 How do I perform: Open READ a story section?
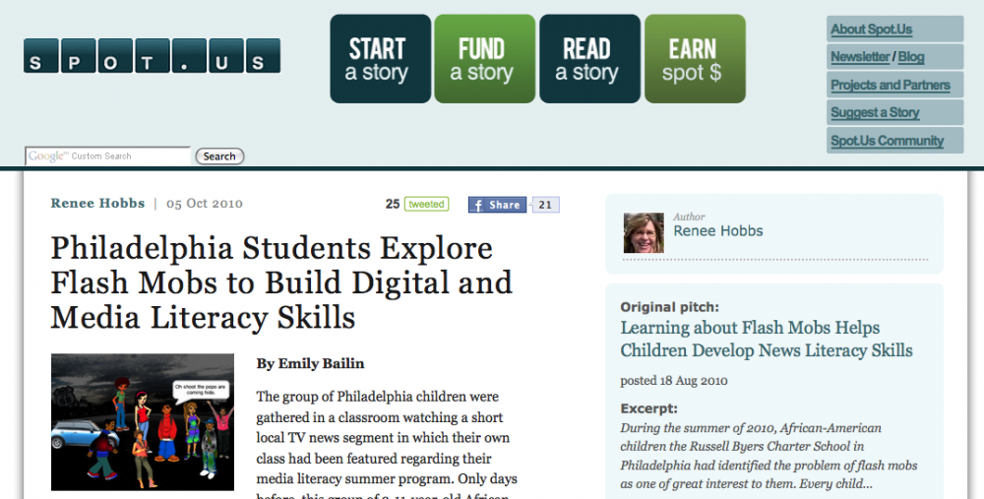pyautogui.click(x=589, y=59)
